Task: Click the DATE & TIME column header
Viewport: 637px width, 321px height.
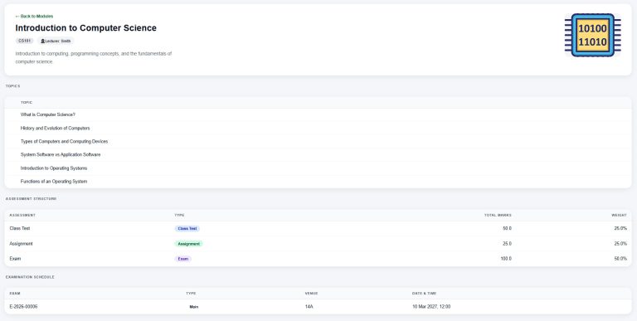Action: (424, 294)
